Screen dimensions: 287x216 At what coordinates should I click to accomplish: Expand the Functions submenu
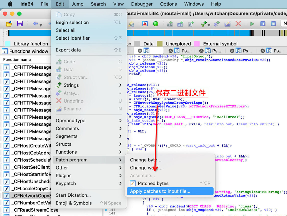[x=89, y=152]
